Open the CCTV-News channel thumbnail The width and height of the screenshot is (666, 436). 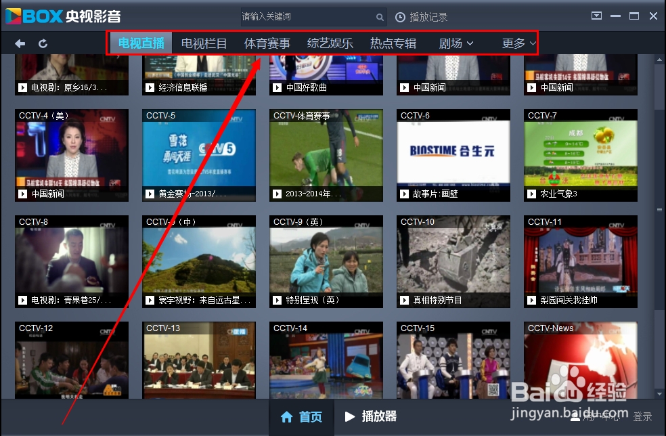click(580, 360)
